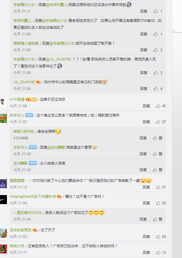This screenshot has width=182, height=258.
Task: Like 骑着猪儿满街跑's reply with 2 likes
Action: (x=158, y=50)
